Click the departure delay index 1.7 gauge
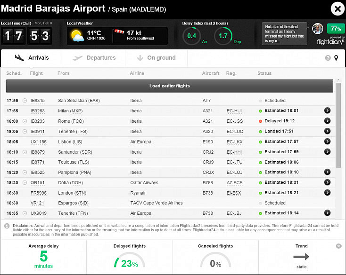Viewport: 346px width, 275px height. pyautogui.click(x=223, y=36)
